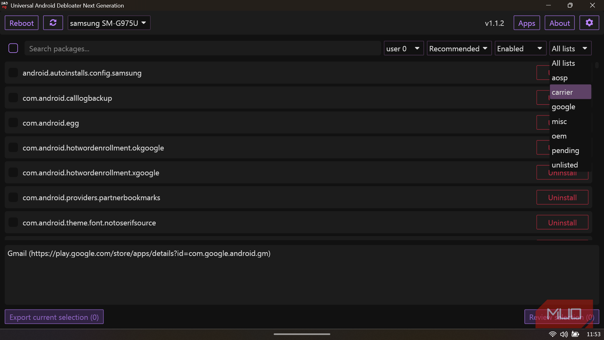Viewport: 604px width, 340px height.
Task: Expand the Recommended filter dropdown
Action: [x=459, y=48]
